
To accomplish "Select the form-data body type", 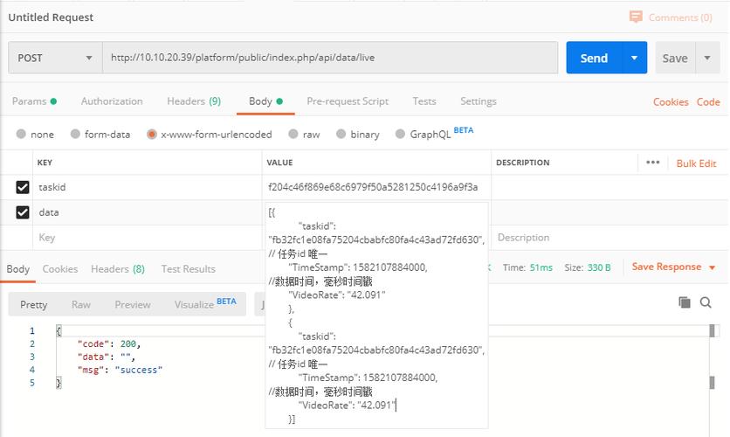I will (x=100, y=135).
